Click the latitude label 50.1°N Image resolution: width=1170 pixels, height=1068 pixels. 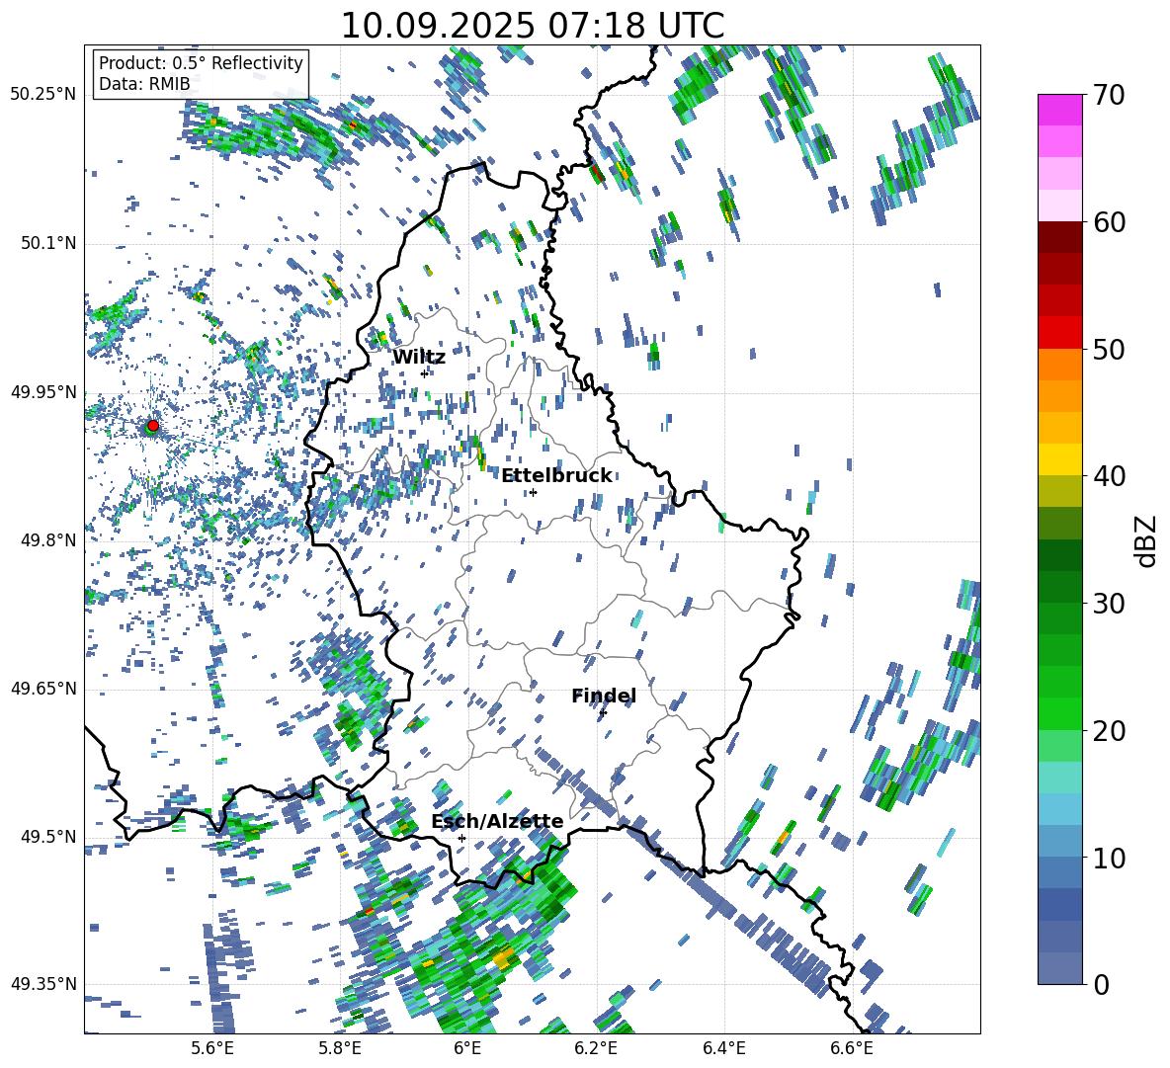[47, 243]
